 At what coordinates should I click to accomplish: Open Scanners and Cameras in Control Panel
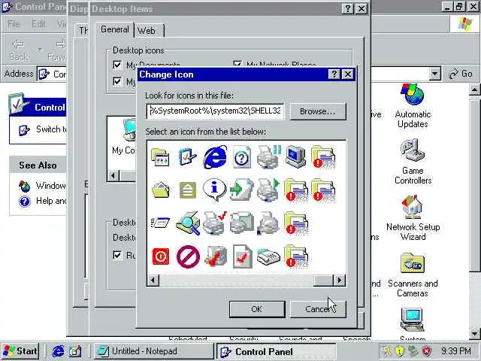coord(413,275)
